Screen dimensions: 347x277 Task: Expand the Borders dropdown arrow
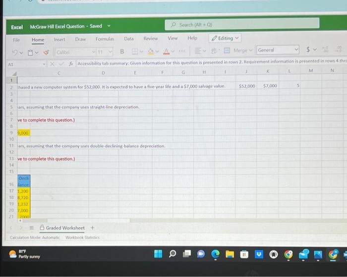coord(141,52)
